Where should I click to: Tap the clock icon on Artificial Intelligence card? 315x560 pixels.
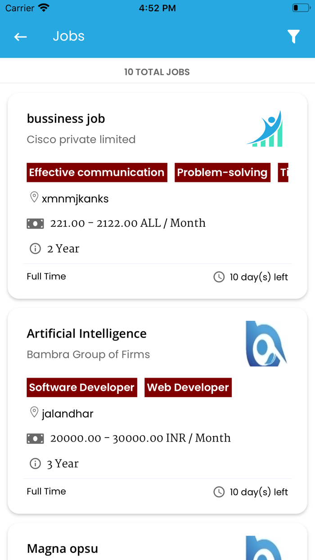pyautogui.click(x=219, y=492)
